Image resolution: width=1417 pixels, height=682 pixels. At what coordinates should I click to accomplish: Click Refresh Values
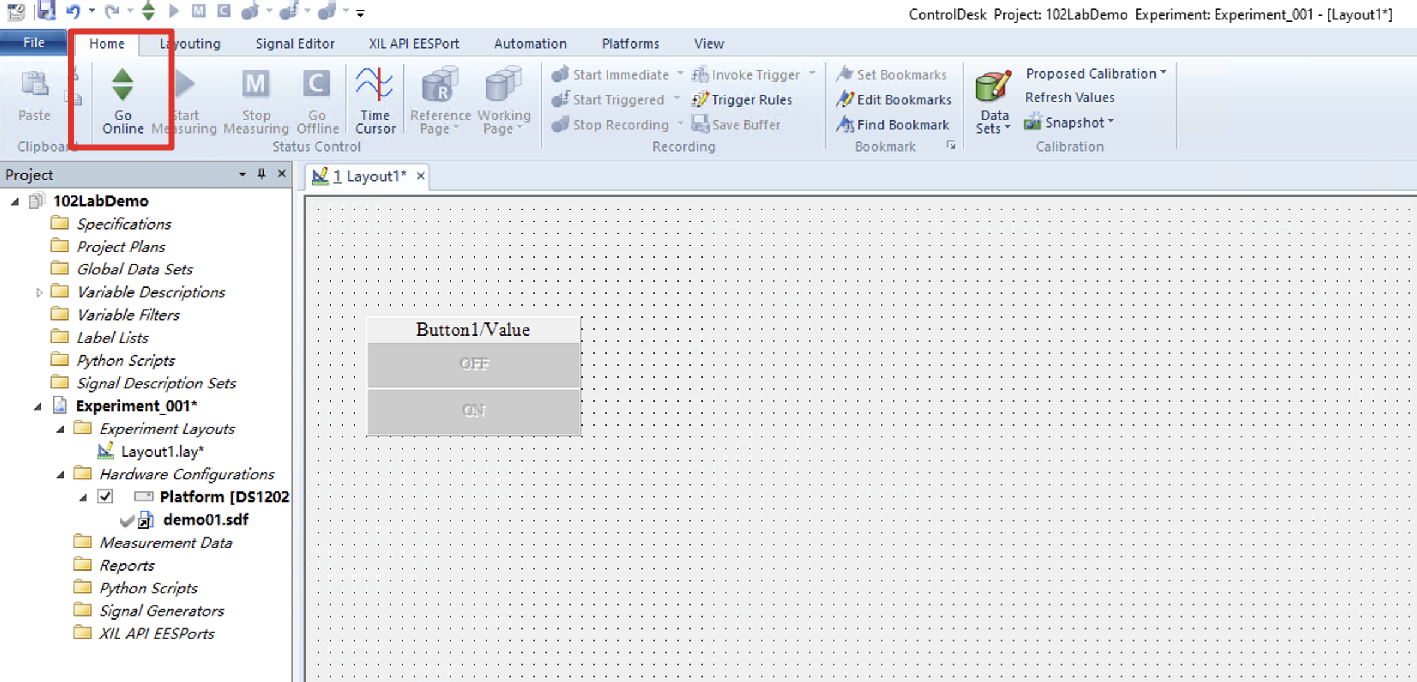click(1069, 98)
